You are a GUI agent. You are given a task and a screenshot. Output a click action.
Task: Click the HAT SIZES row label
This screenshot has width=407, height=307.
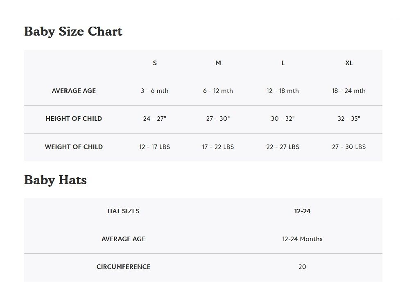[x=123, y=211]
